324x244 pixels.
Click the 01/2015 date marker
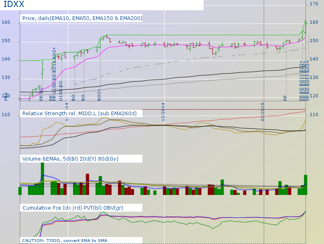click(263, 112)
